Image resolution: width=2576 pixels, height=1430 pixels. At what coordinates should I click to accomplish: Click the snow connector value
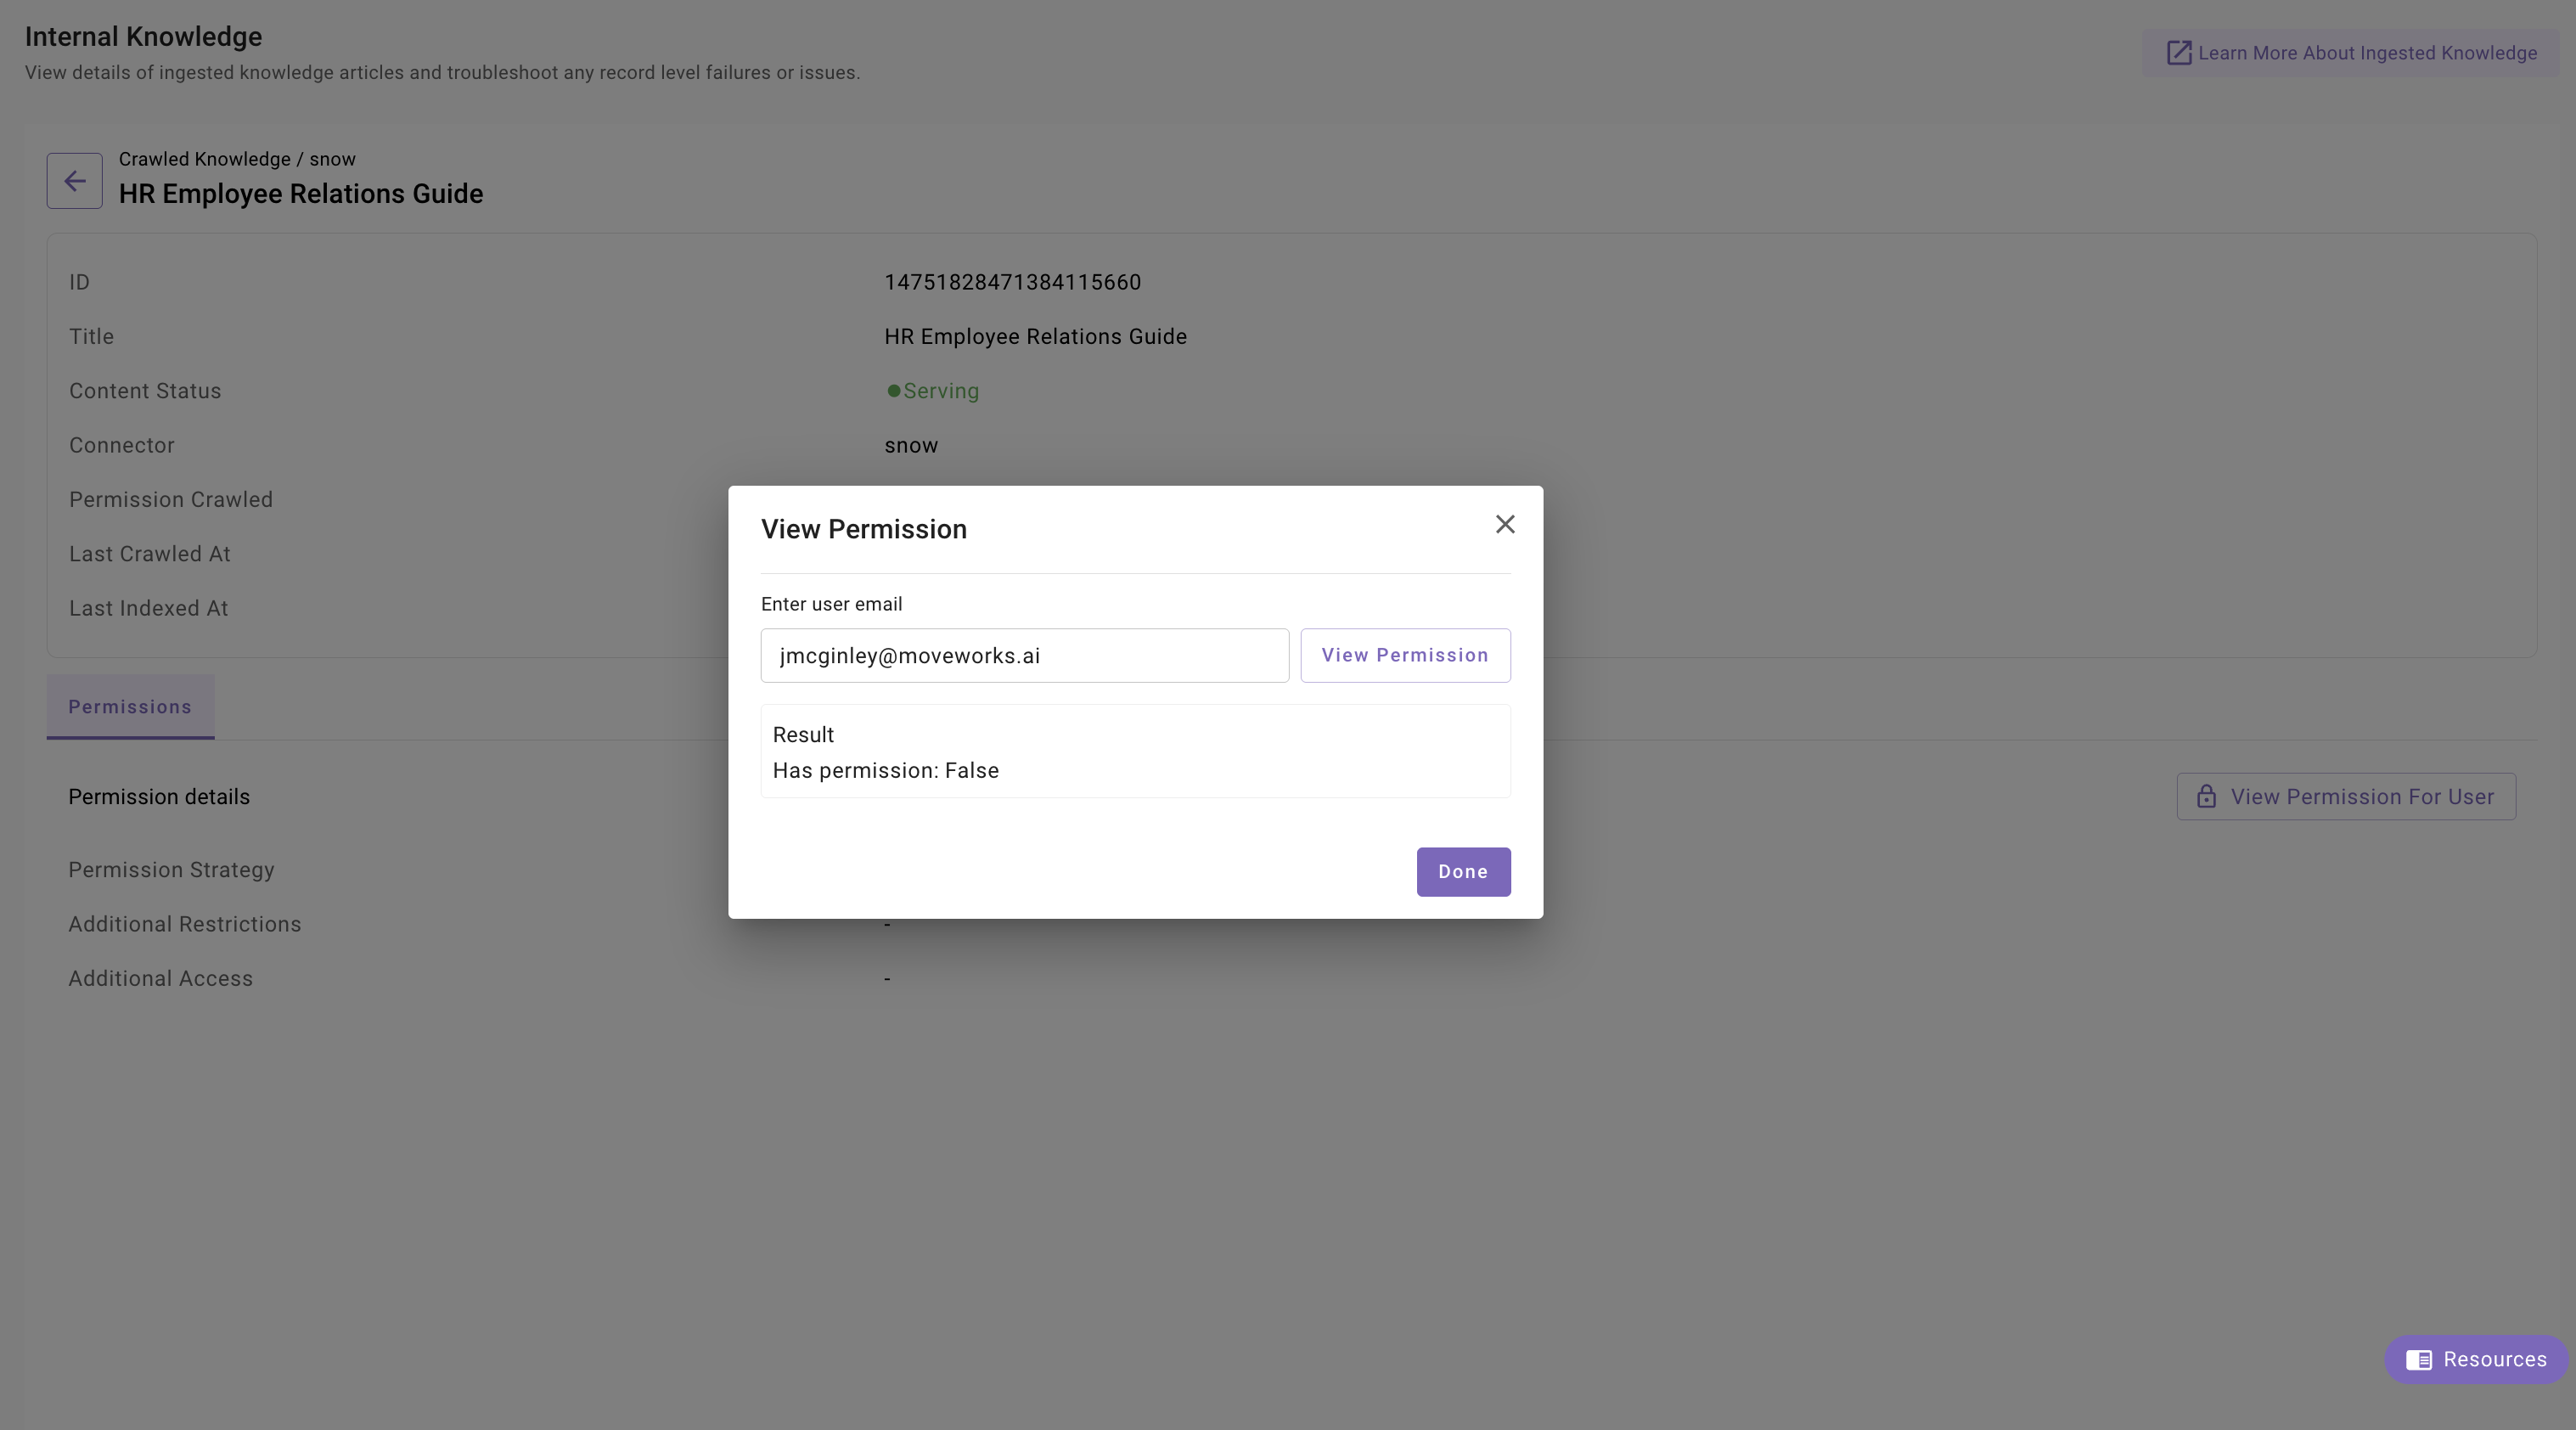910,446
